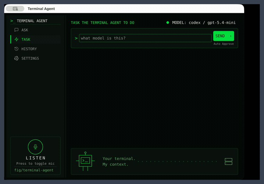The height and width of the screenshot is (184, 264).
Task: Click the title bar window icon button
Action: coord(15,9)
